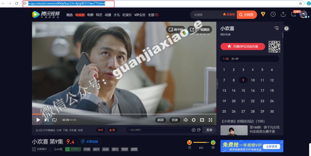Open the 电影 tab
This screenshot has height=156, width=311.
pos(90,15)
